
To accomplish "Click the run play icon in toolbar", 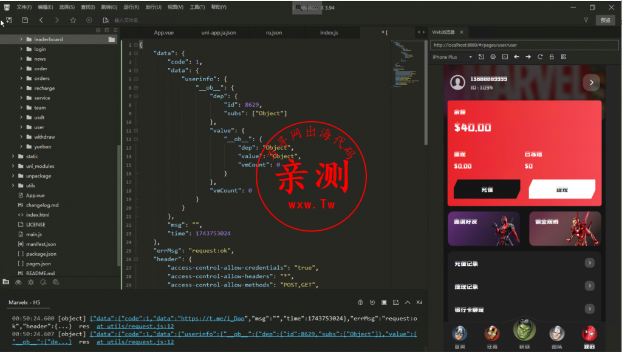I will (x=89, y=20).
